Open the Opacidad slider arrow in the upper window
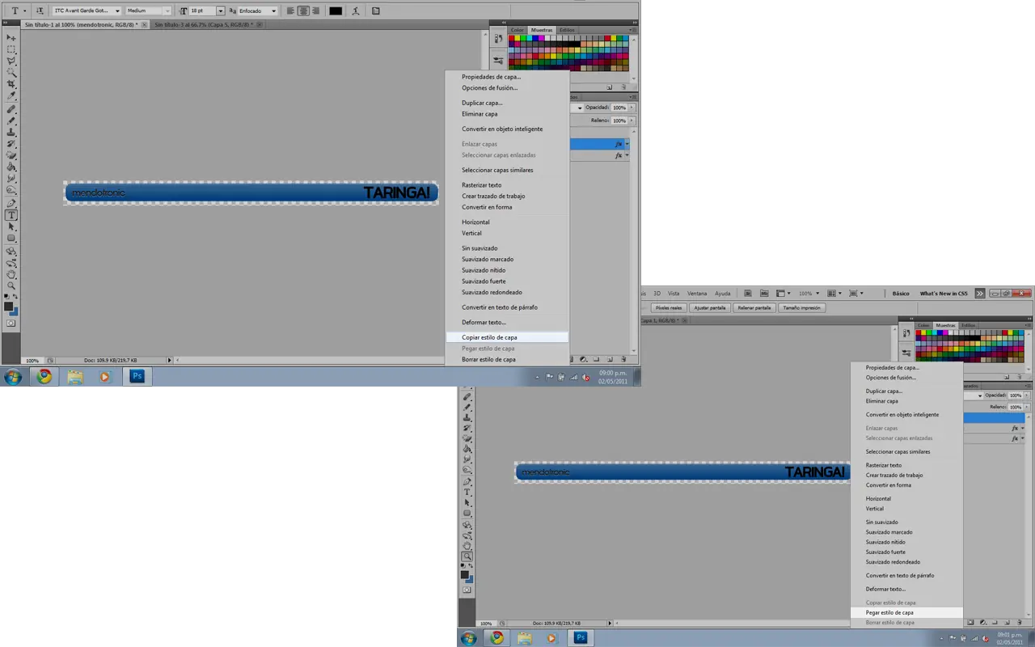The height and width of the screenshot is (647, 1035). 632,108
